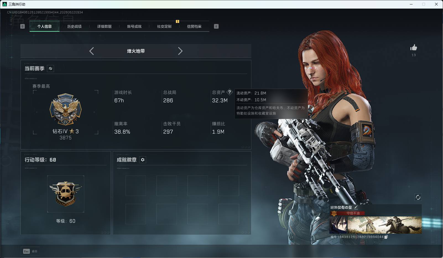Click the windmill knight banner image
443x258 pixels.
tap(384, 225)
